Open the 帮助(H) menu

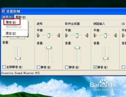pos(21,17)
